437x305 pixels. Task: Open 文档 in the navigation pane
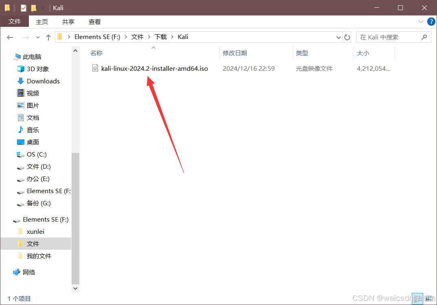tap(33, 118)
